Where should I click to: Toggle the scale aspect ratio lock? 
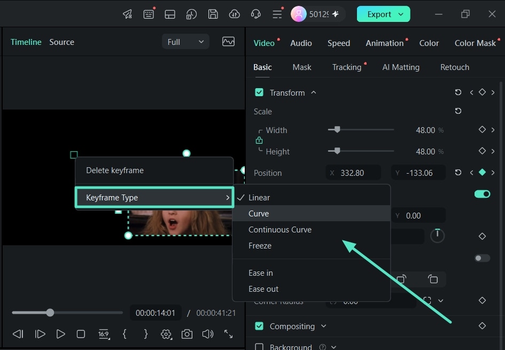click(x=259, y=141)
